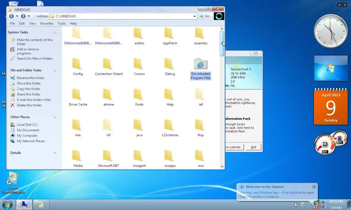Go to My Computer in Other Places
The width and height of the screenshot is (351, 210).
27,136
